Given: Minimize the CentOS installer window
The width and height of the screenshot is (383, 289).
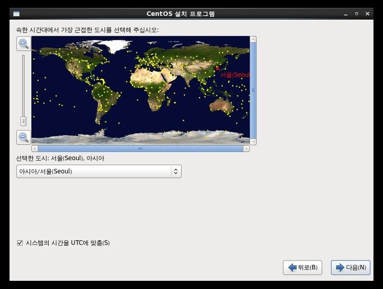Looking at the screenshot, I should 346,14.
